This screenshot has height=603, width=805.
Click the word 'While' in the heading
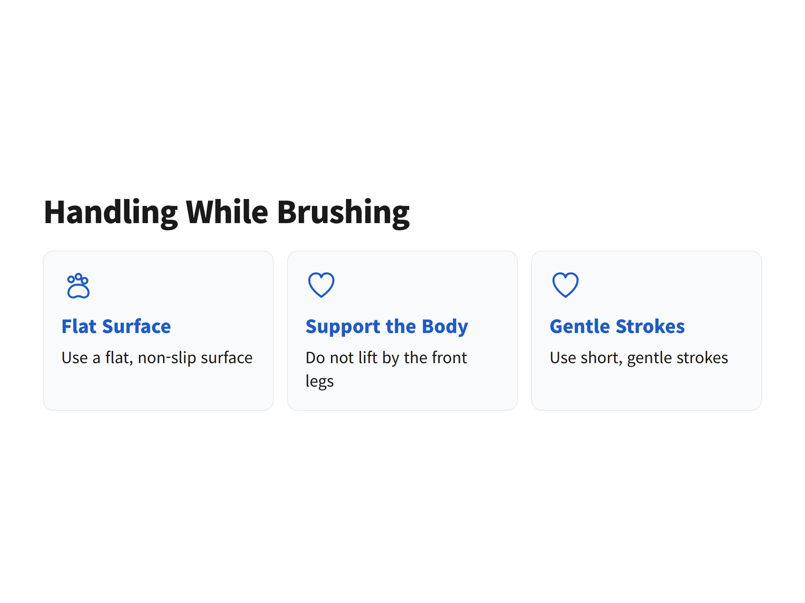[x=227, y=212]
